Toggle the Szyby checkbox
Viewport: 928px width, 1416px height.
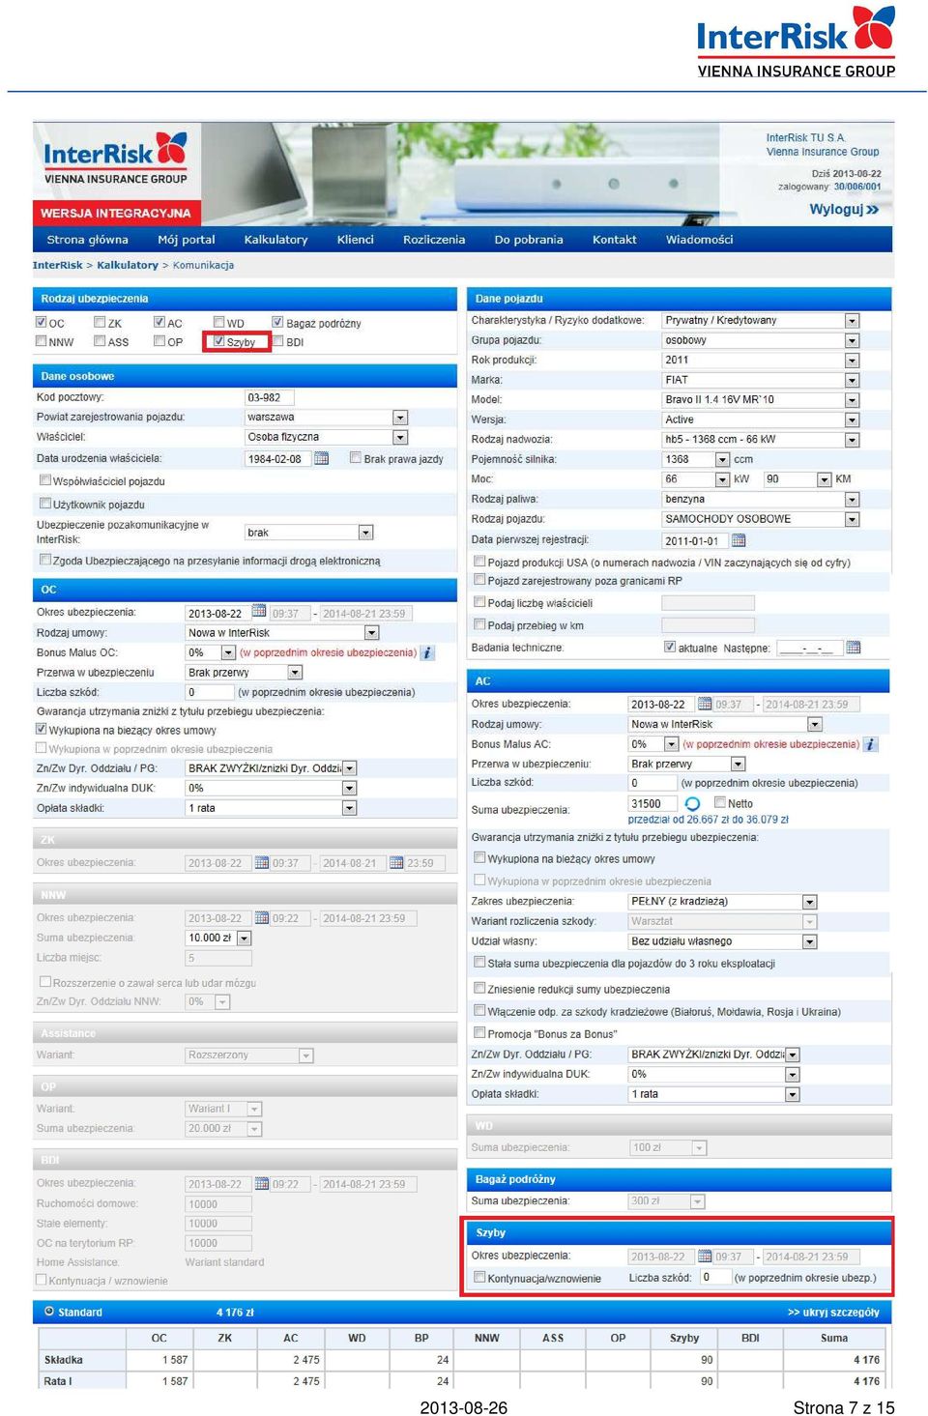coord(219,341)
